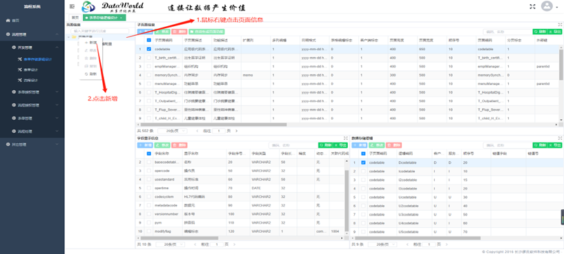Focus the 页面信息 tree filter input
Screen dimensions: 564x254
coord(99,31)
